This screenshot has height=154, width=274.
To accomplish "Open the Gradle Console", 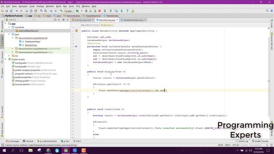I will tap(260, 141).
